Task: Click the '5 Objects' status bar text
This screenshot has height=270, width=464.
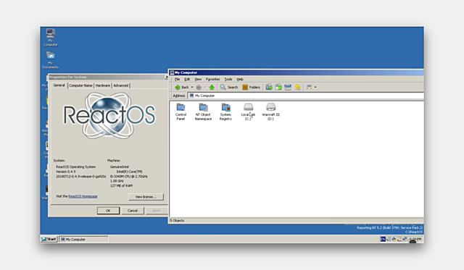Action: (x=177, y=221)
